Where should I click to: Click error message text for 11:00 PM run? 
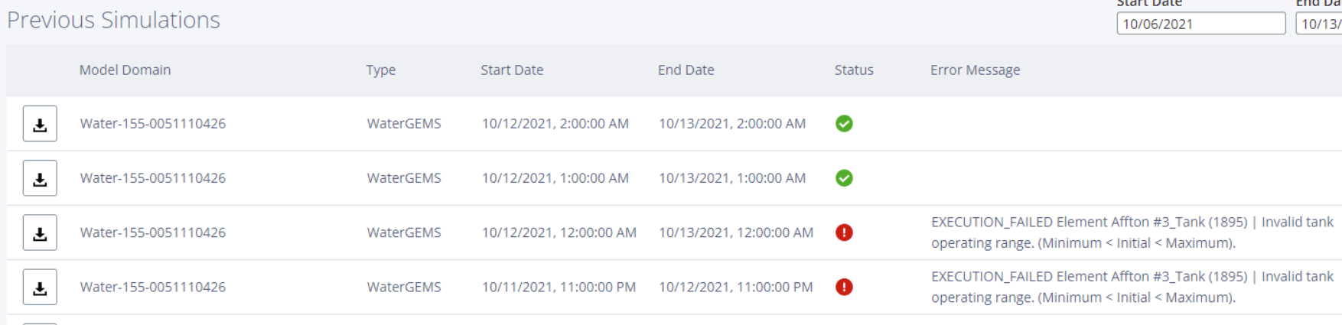1131,287
